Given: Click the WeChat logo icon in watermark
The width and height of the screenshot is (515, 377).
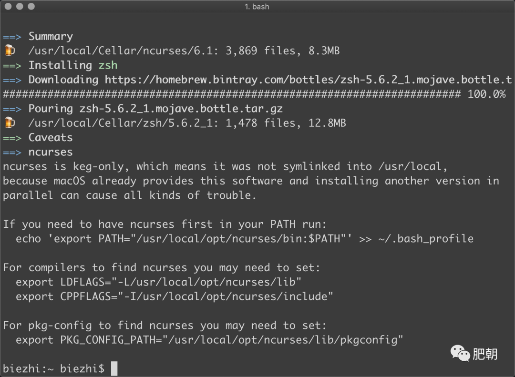Looking at the screenshot, I should [460, 353].
